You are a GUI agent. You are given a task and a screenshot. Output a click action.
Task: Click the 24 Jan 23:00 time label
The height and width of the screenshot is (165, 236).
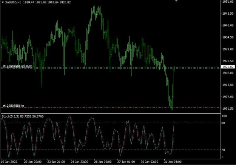click(x=79, y=162)
